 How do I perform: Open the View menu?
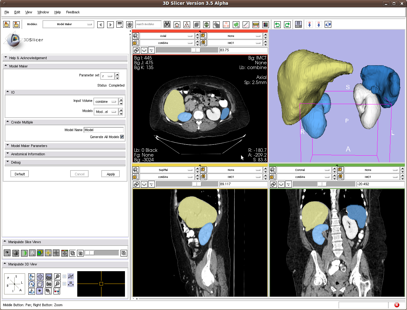tap(29, 12)
